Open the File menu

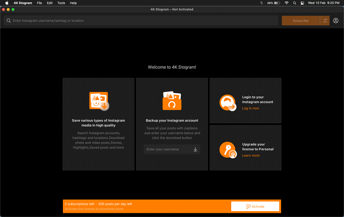click(x=39, y=3)
